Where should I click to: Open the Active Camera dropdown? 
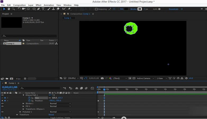click(145, 78)
